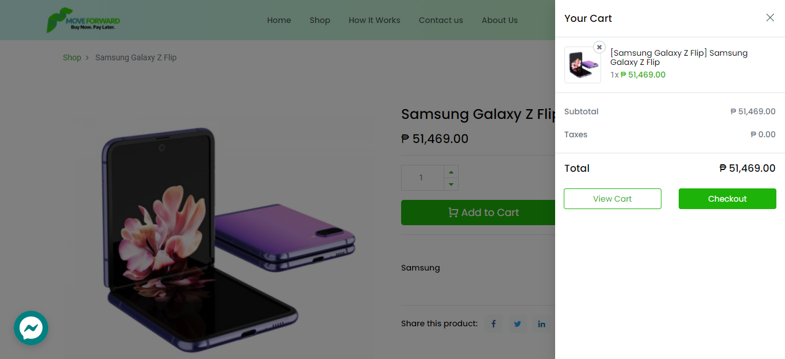Click the View Cart button
The height and width of the screenshot is (359, 785).
[x=612, y=198]
